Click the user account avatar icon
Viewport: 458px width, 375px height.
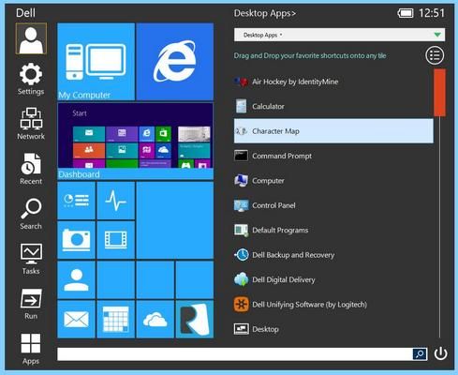coord(31,38)
